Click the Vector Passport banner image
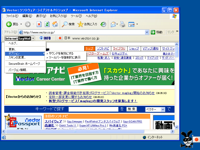200x150 pixels. click(x=23, y=121)
